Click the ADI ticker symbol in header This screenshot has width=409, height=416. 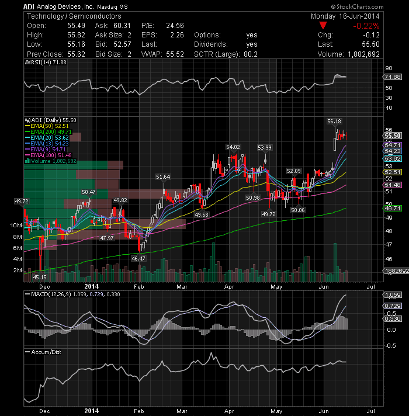29,6
